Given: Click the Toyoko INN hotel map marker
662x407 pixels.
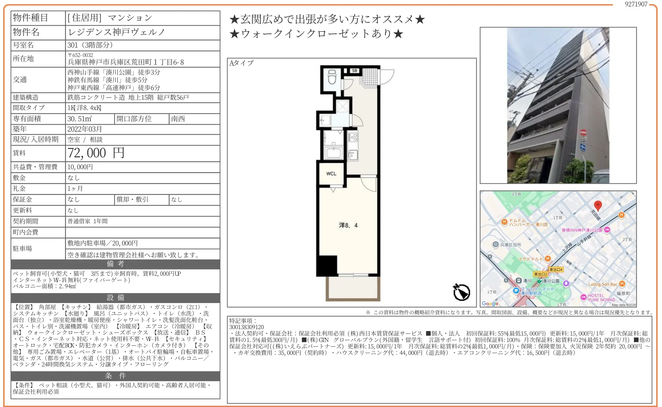Looking at the screenshot, I should tap(607, 230).
